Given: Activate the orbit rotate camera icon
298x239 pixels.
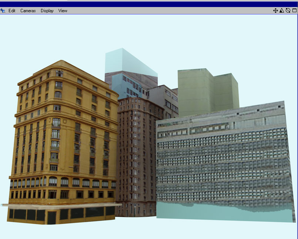Looking at the screenshot, I should click(x=288, y=10).
